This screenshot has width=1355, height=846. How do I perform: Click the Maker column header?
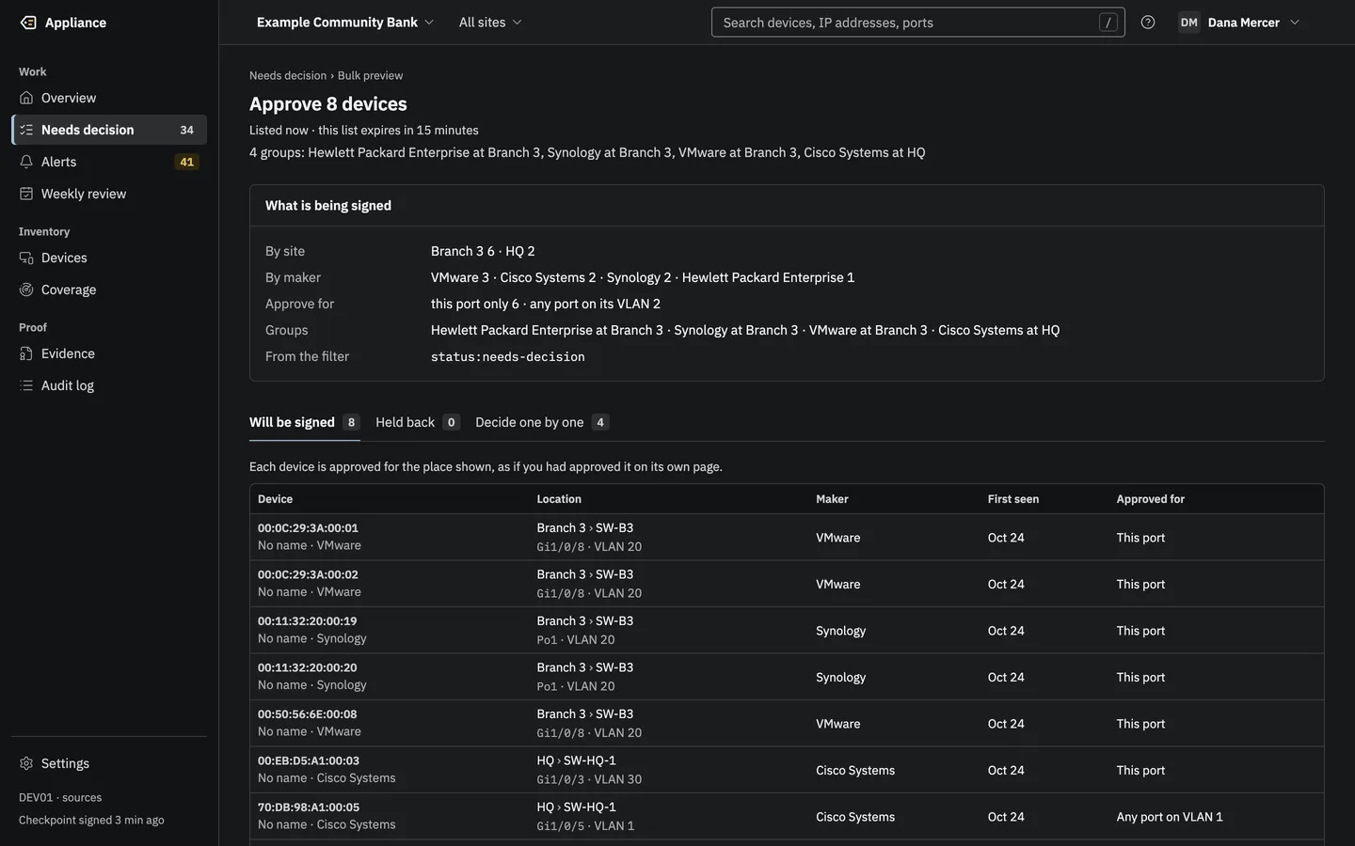pyautogui.click(x=832, y=499)
